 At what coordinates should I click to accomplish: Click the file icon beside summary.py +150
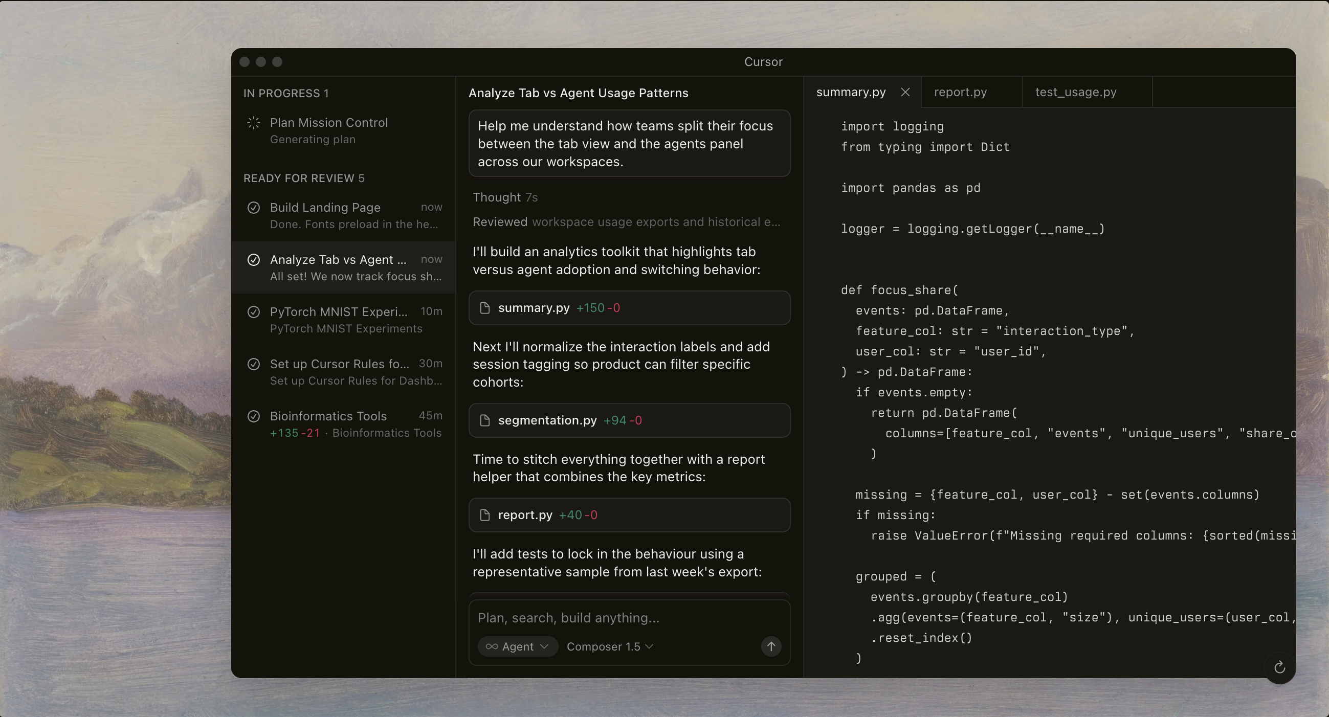(484, 308)
